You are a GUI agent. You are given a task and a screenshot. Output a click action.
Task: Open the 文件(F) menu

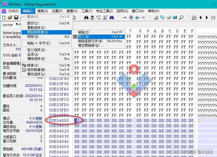14,11
